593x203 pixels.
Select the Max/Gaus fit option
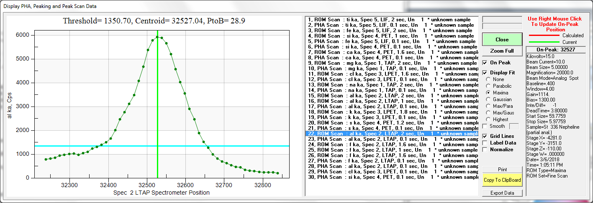pos(488,113)
